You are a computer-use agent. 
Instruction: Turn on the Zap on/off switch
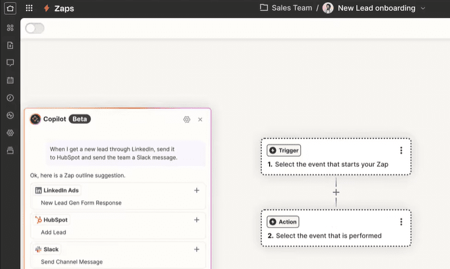coord(35,28)
